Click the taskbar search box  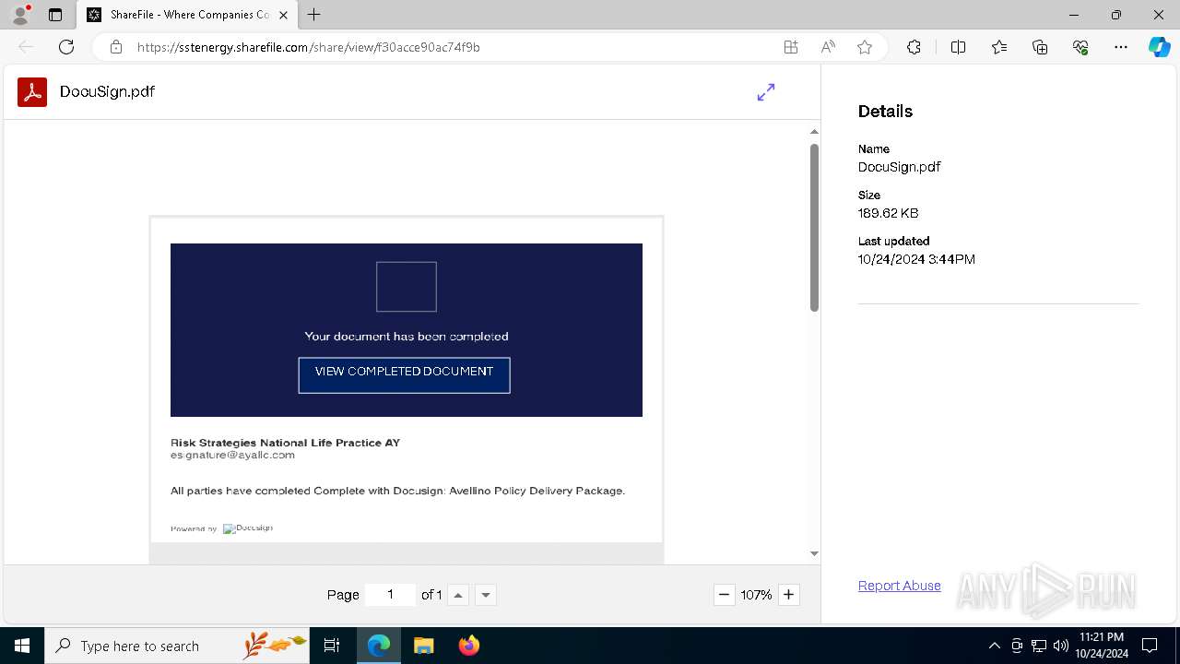177,646
